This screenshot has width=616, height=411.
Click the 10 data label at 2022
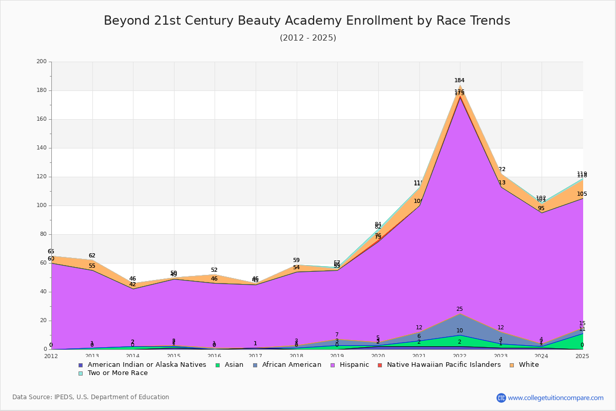pos(459,331)
